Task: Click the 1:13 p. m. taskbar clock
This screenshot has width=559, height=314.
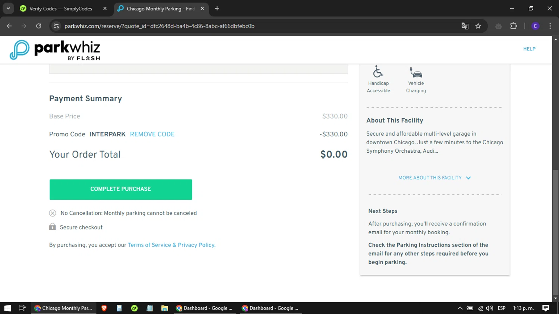Action: click(x=523, y=308)
